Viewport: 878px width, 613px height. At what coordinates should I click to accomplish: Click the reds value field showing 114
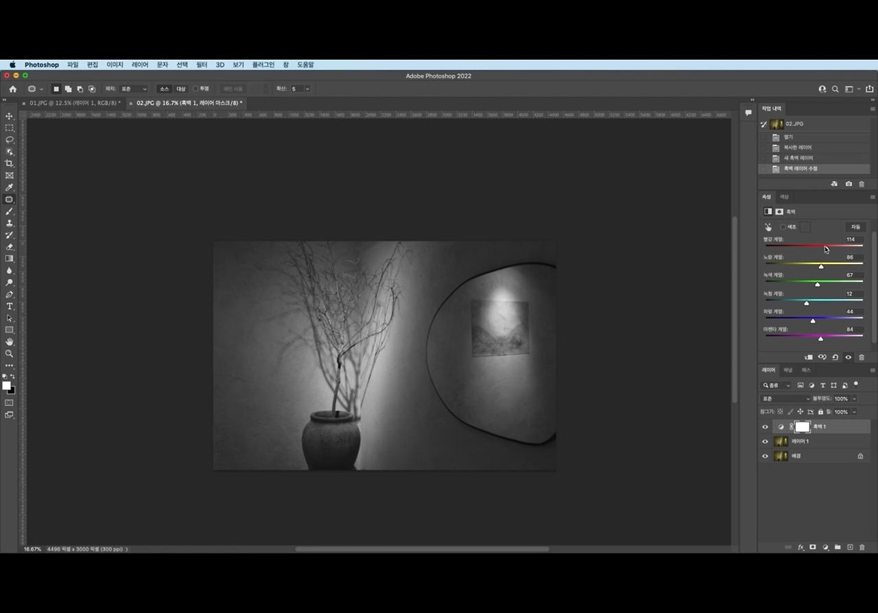(x=854, y=239)
